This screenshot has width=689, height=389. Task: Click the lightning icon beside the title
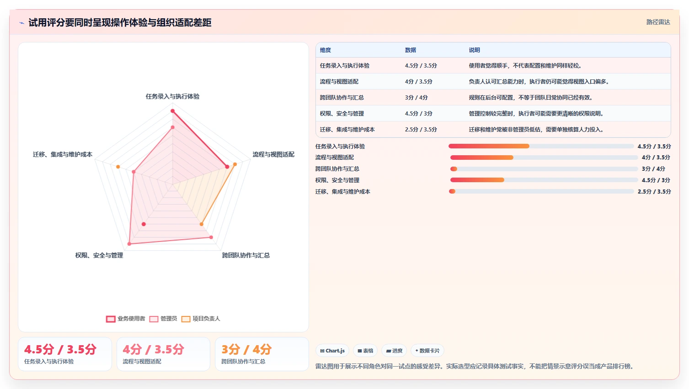click(21, 23)
